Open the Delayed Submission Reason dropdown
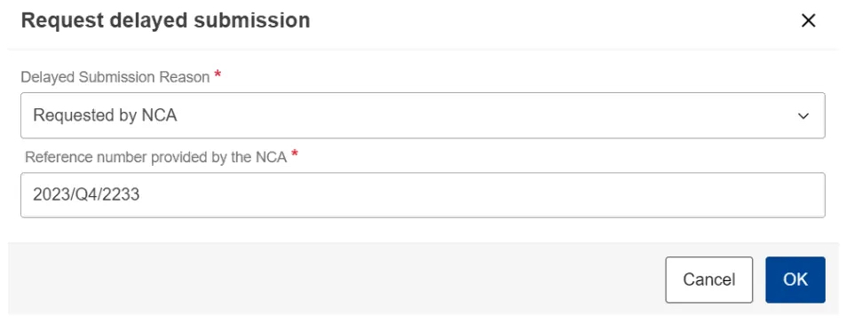Screen dimensions: 846x322 coord(423,115)
